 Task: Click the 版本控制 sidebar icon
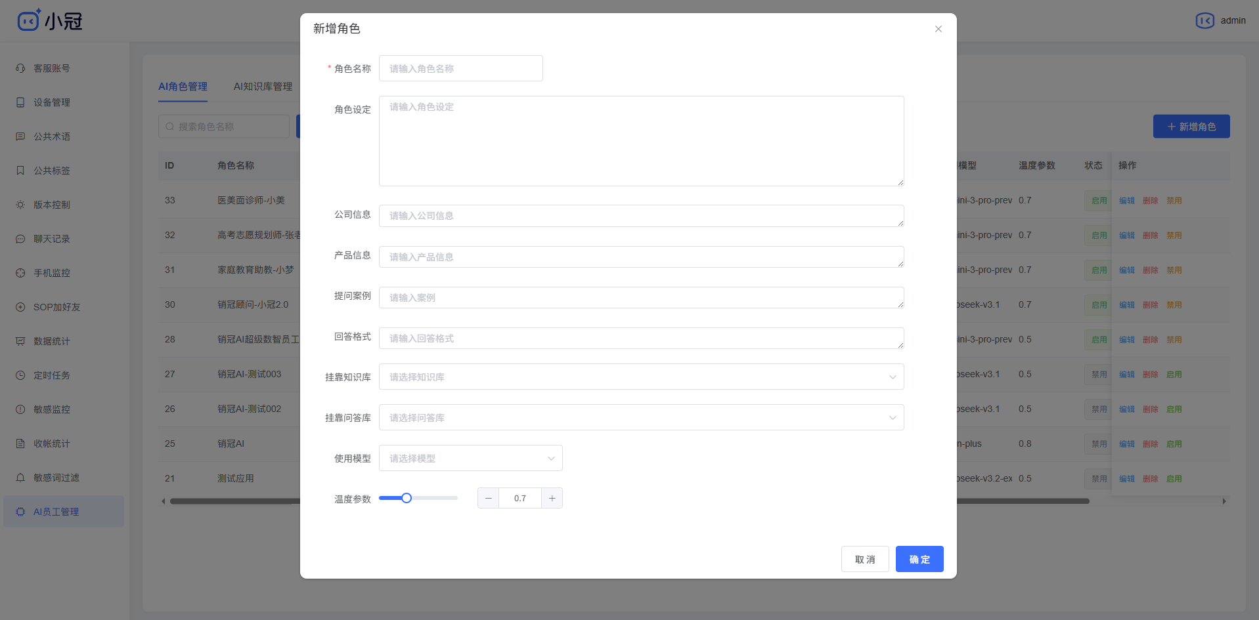(x=53, y=205)
